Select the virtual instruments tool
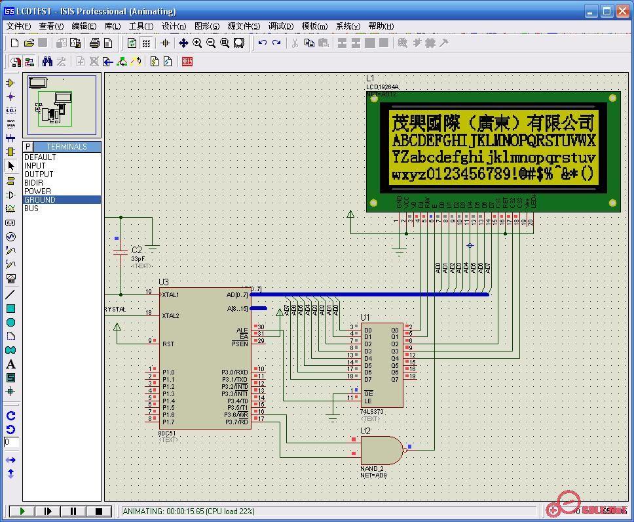This screenshot has width=634, height=522. point(11,278)
